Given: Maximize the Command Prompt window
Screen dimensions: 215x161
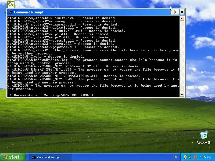Looking at the screenshot, I should click(x=177, y=12).
